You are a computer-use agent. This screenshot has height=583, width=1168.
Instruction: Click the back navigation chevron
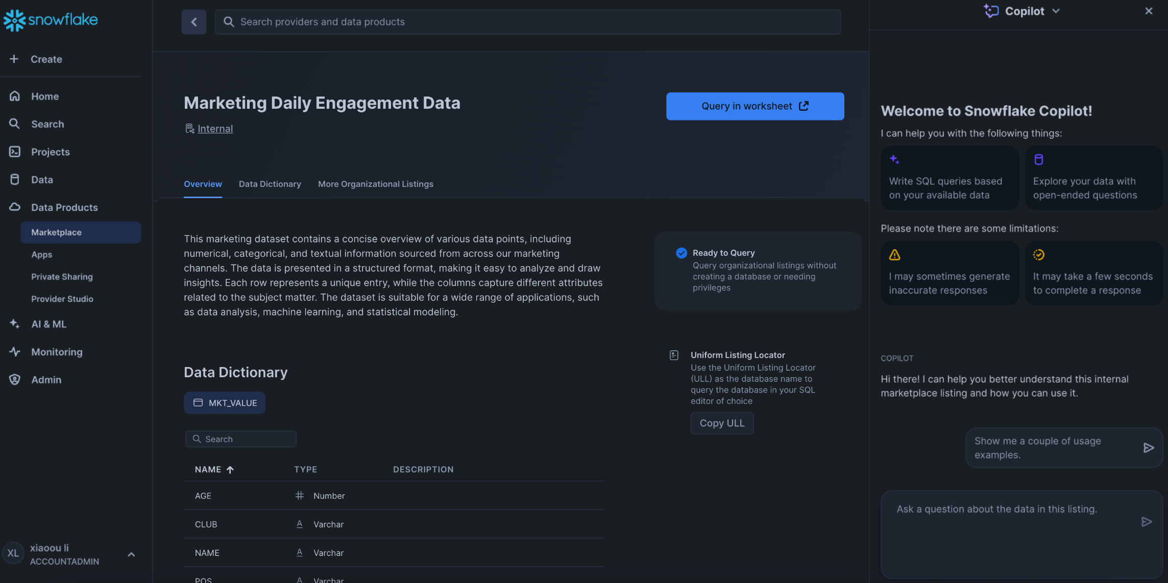193,21
